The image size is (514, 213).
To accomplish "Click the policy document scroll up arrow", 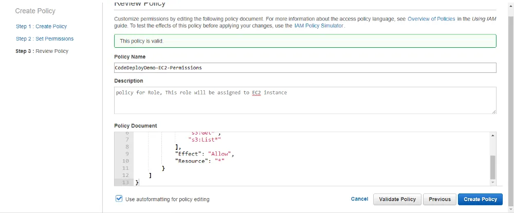I will click(x=493, y=135).
